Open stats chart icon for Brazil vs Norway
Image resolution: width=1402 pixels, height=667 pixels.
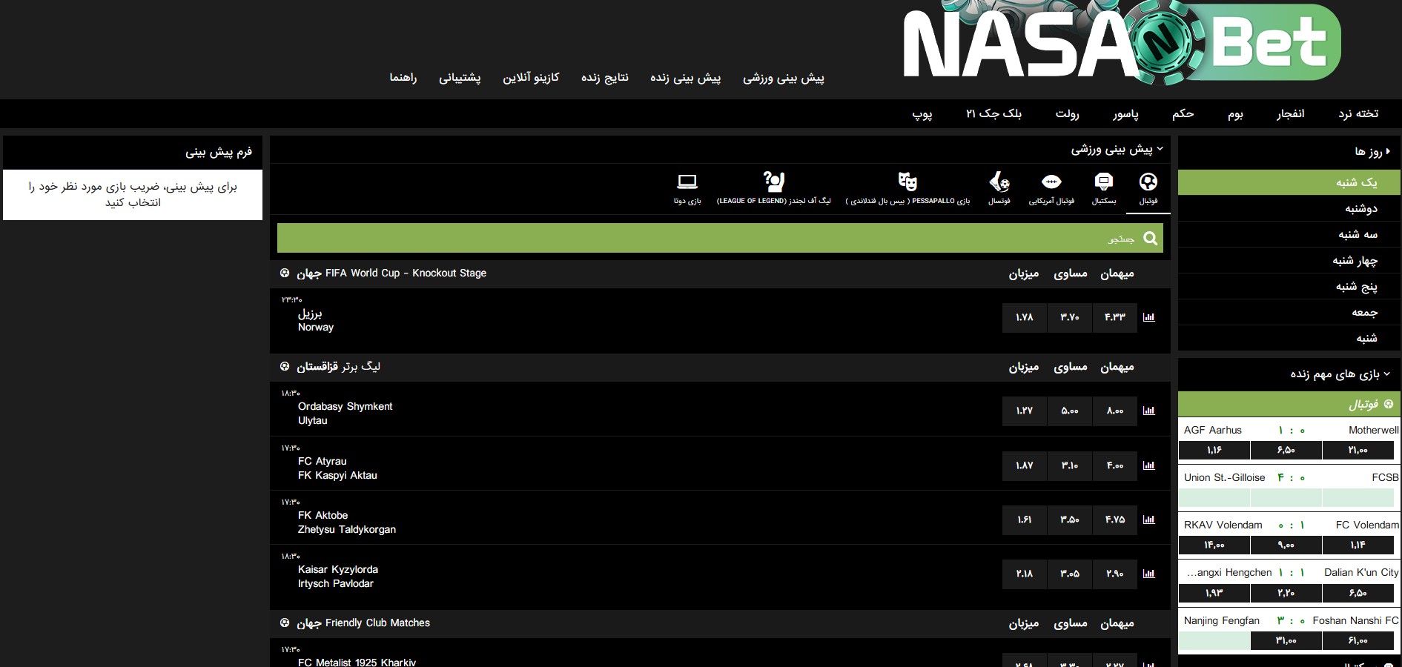pyautogui.click(x=1148, y=317)
